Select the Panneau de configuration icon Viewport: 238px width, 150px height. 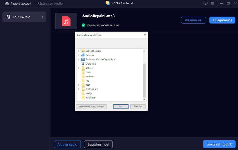coord(83,60)
